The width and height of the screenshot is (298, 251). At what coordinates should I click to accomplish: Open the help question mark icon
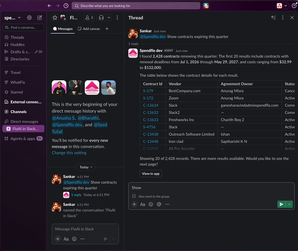[294, 6]
